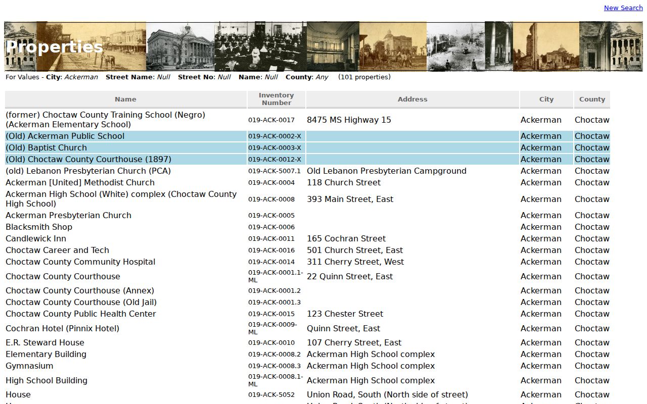Viewport: 647px width, 404px height.
Task: Click the City column header
Action: click(x=546, y=99)
